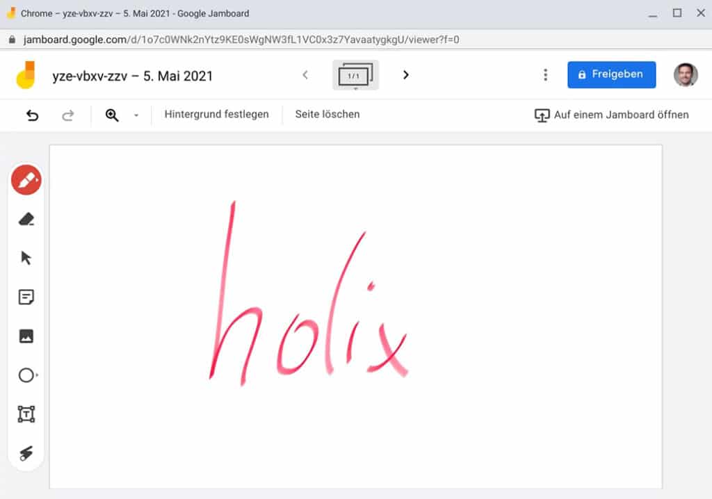Go to next frame with right chevron
Image resolution: width=712 pixels, height=499 pixels.
pyautogui.click(x=406, y=74)
